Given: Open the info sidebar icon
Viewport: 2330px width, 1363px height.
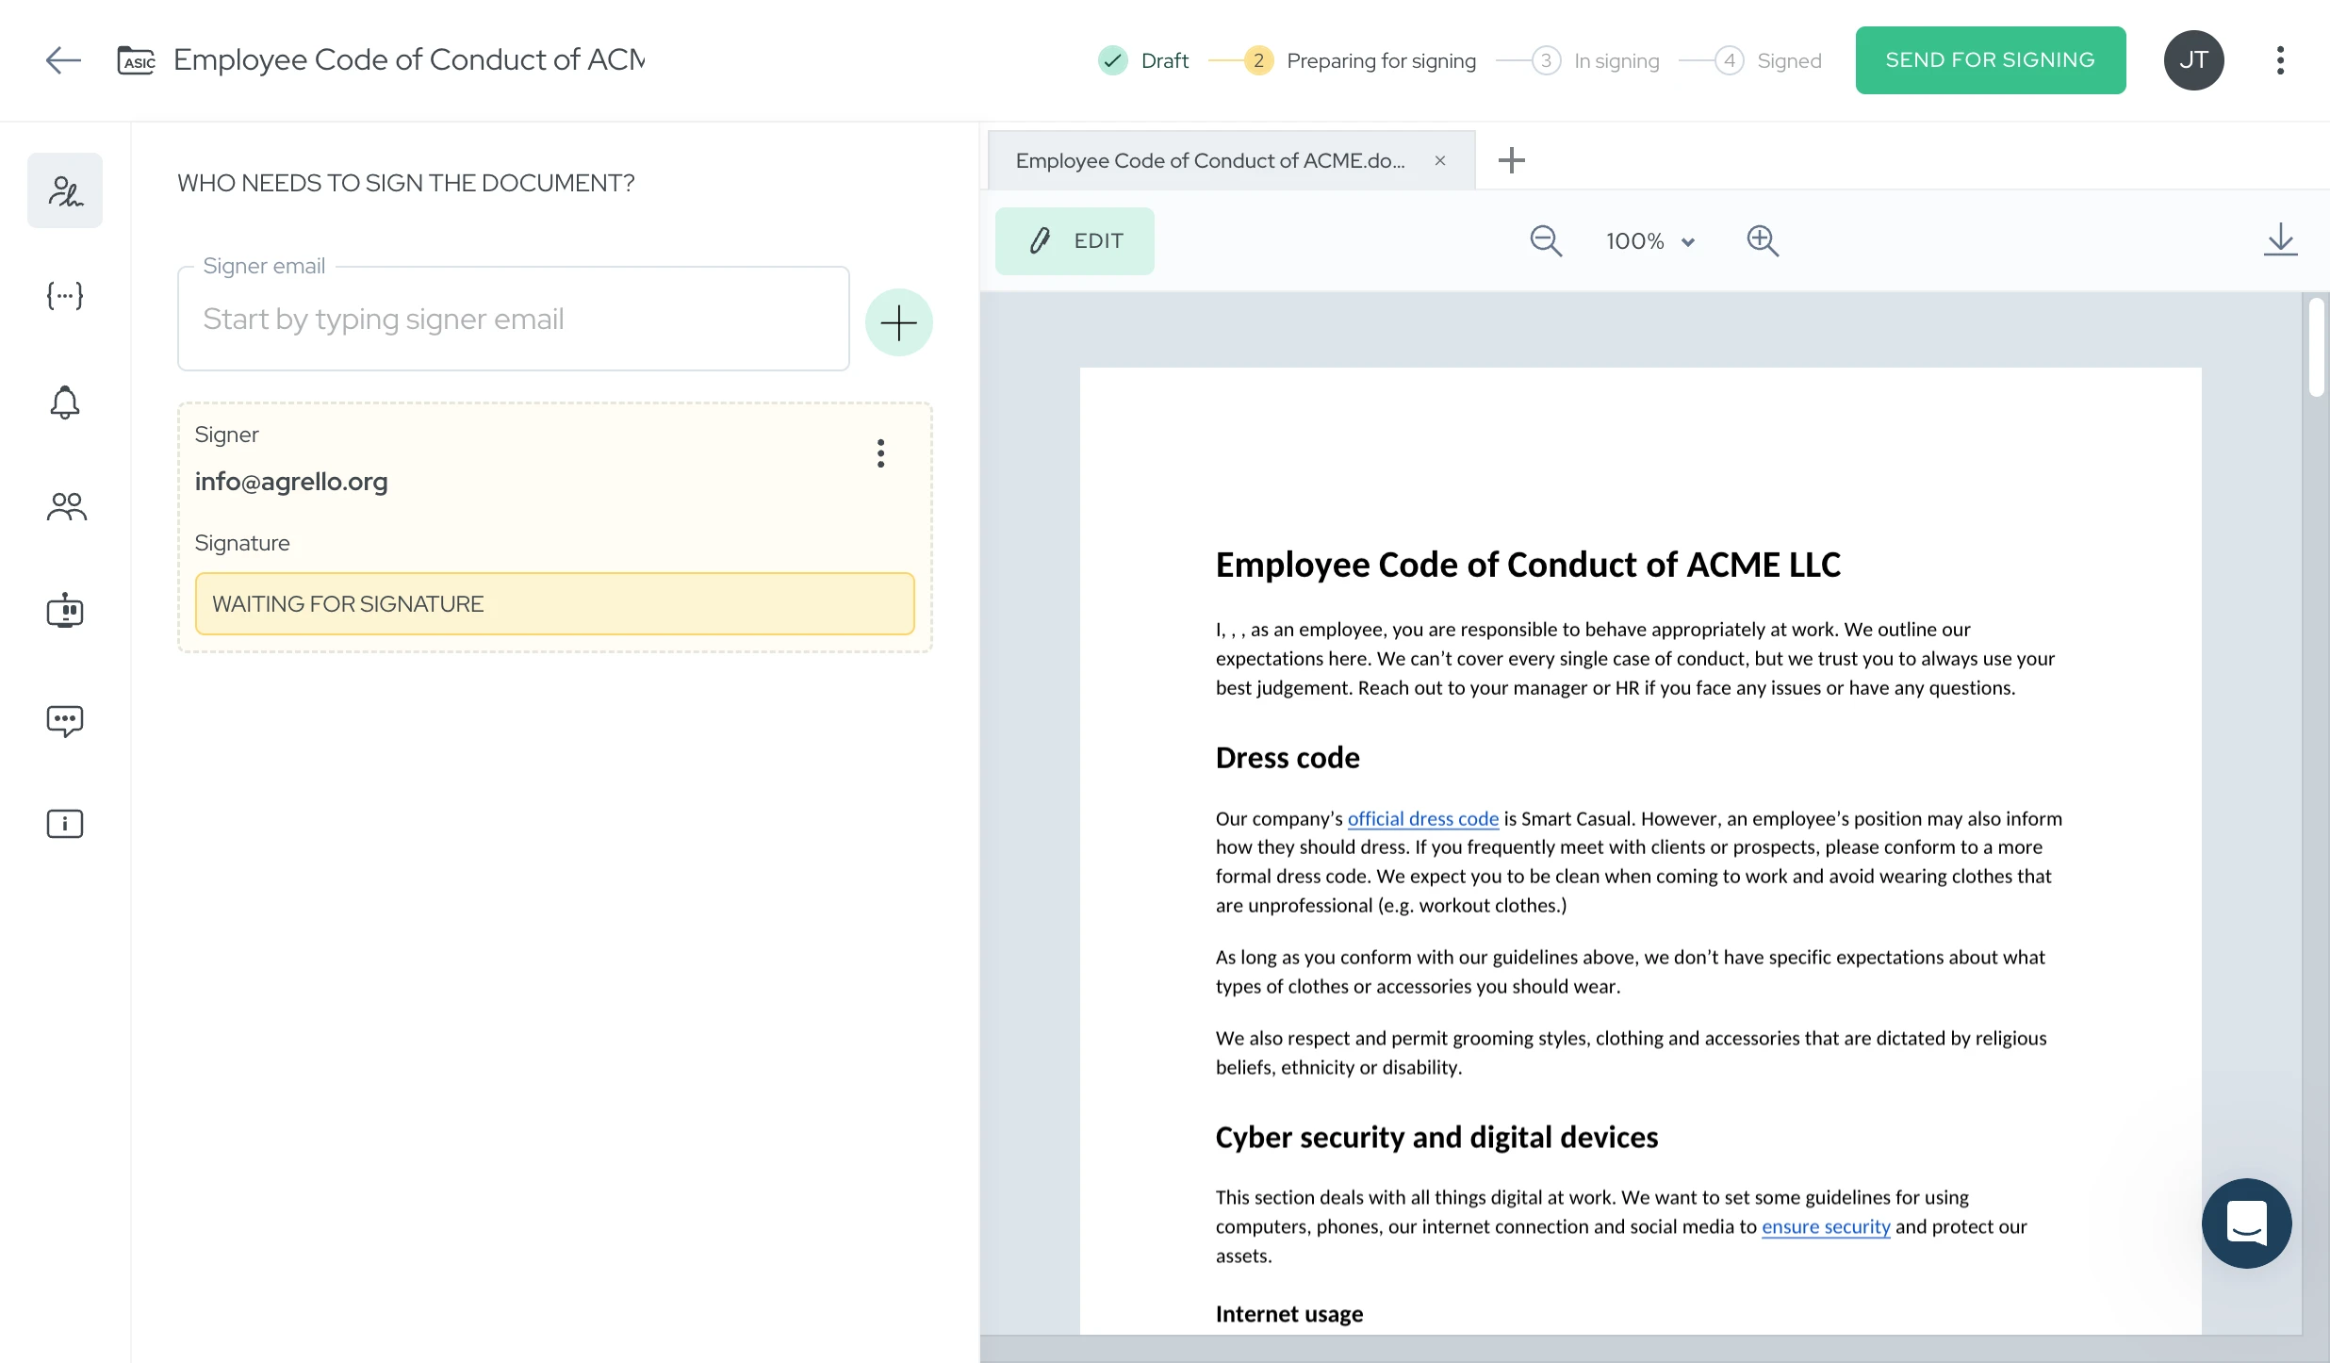Looking at the screenshot, I should pyautogui.click(x=65, y=824).
